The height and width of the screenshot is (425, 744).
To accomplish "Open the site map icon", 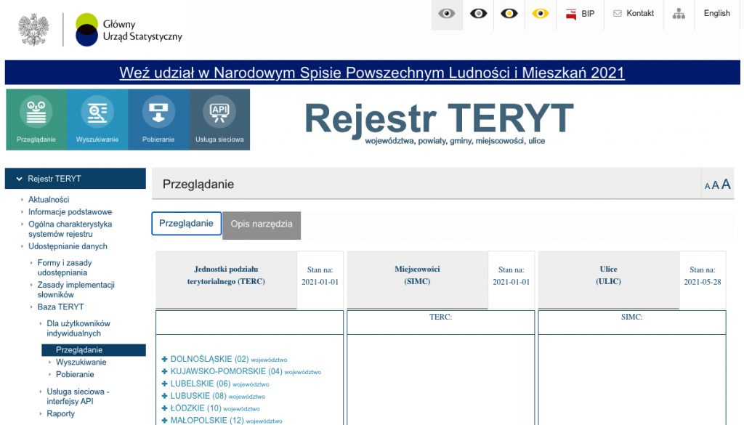I will (x=679, y=14).
